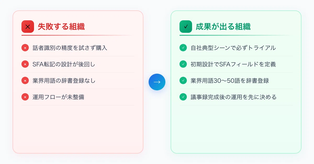Click the text 業界用語の辞書登録なし
Image resolution: width=314 pixels, height=164 pixels.
point(64,81)
